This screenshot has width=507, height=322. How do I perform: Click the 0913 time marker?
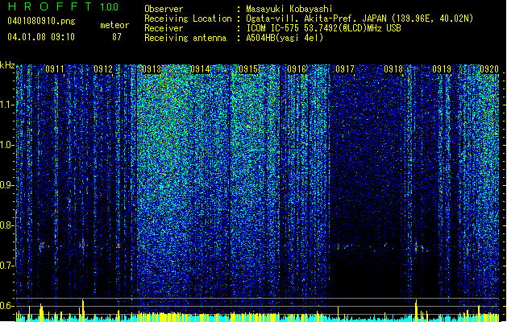click(152, 69)
